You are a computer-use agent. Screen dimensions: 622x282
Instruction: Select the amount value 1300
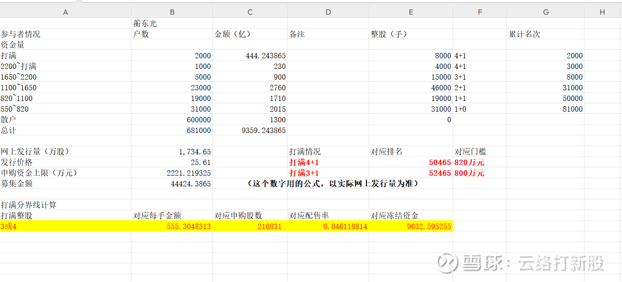[x=250, y=120]
